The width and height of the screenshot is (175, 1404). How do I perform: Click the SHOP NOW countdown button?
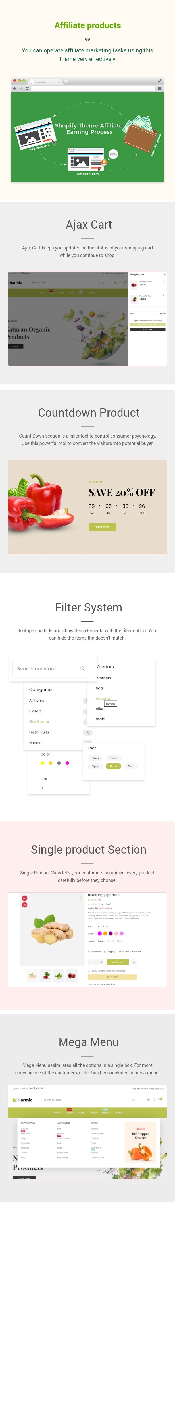pyautogui.click(x=102, y=527)
